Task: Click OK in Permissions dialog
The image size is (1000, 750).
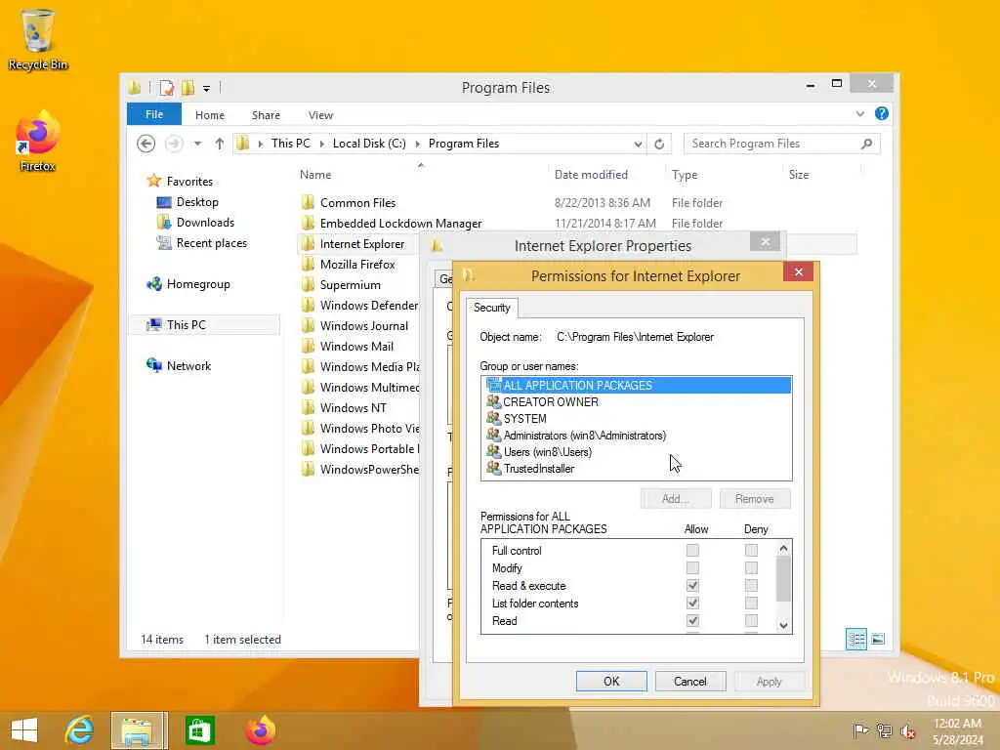Action: tap(611, 681)
